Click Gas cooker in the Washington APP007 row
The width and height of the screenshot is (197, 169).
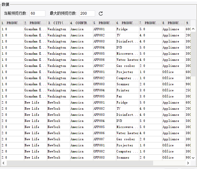tap(127, 66)
